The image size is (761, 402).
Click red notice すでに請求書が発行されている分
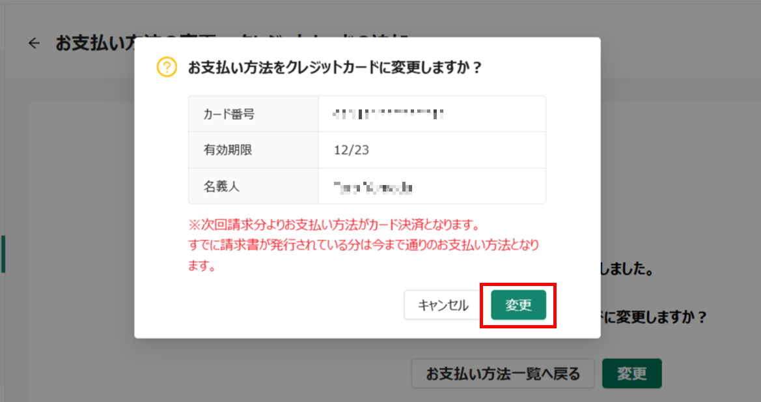(x=275, y=245)
